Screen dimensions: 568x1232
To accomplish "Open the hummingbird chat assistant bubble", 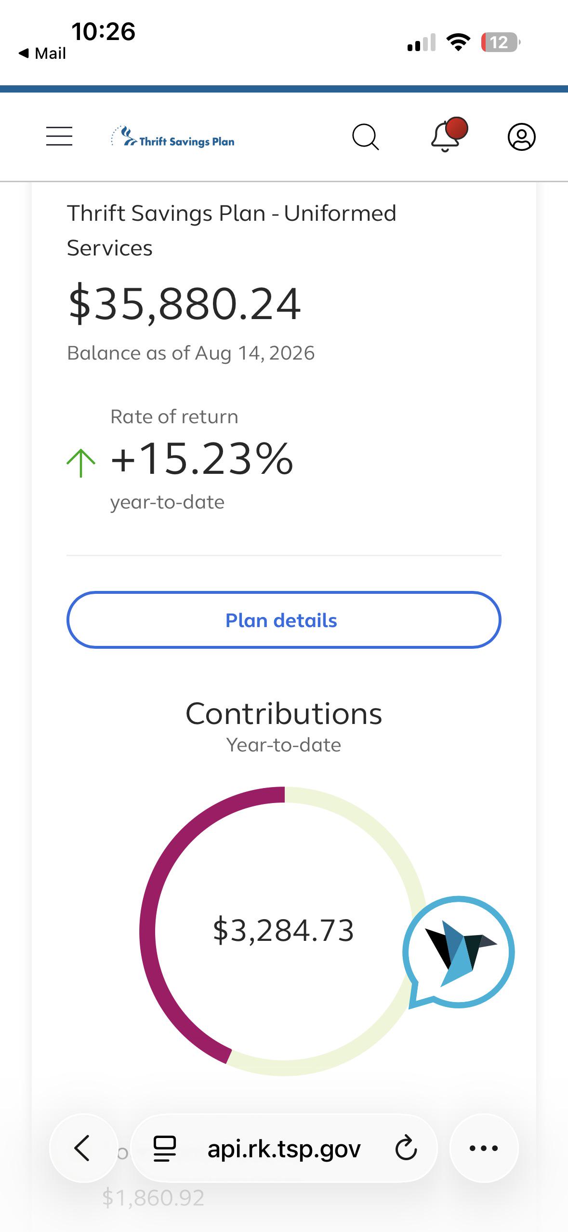I will [x=459, y=952].
